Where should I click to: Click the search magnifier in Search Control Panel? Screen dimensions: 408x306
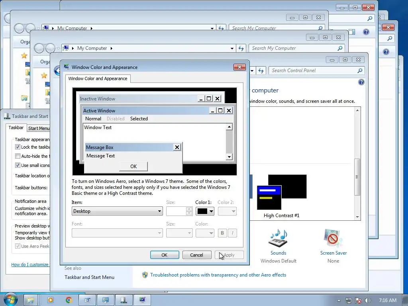click(x=360, y=71)
